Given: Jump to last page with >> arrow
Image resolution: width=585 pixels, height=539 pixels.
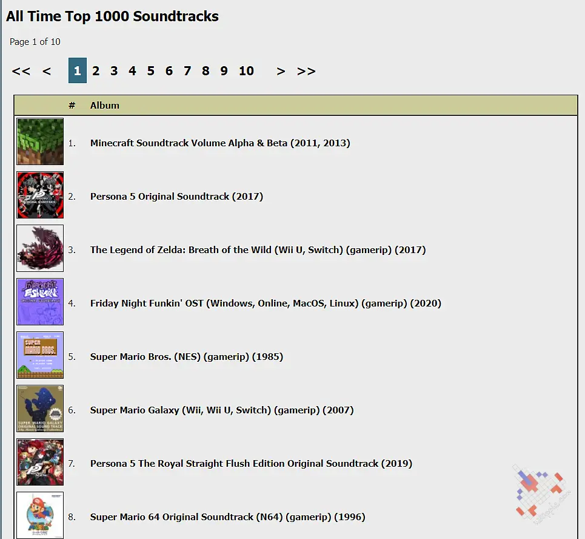Looking at the screenshot, I should pos(306,71).
